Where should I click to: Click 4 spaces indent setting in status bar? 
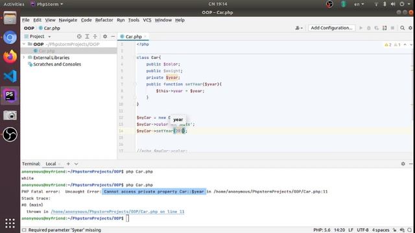point(381,230)
